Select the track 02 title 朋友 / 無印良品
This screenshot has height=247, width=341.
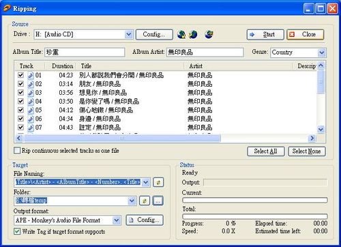tap(100, 84)
